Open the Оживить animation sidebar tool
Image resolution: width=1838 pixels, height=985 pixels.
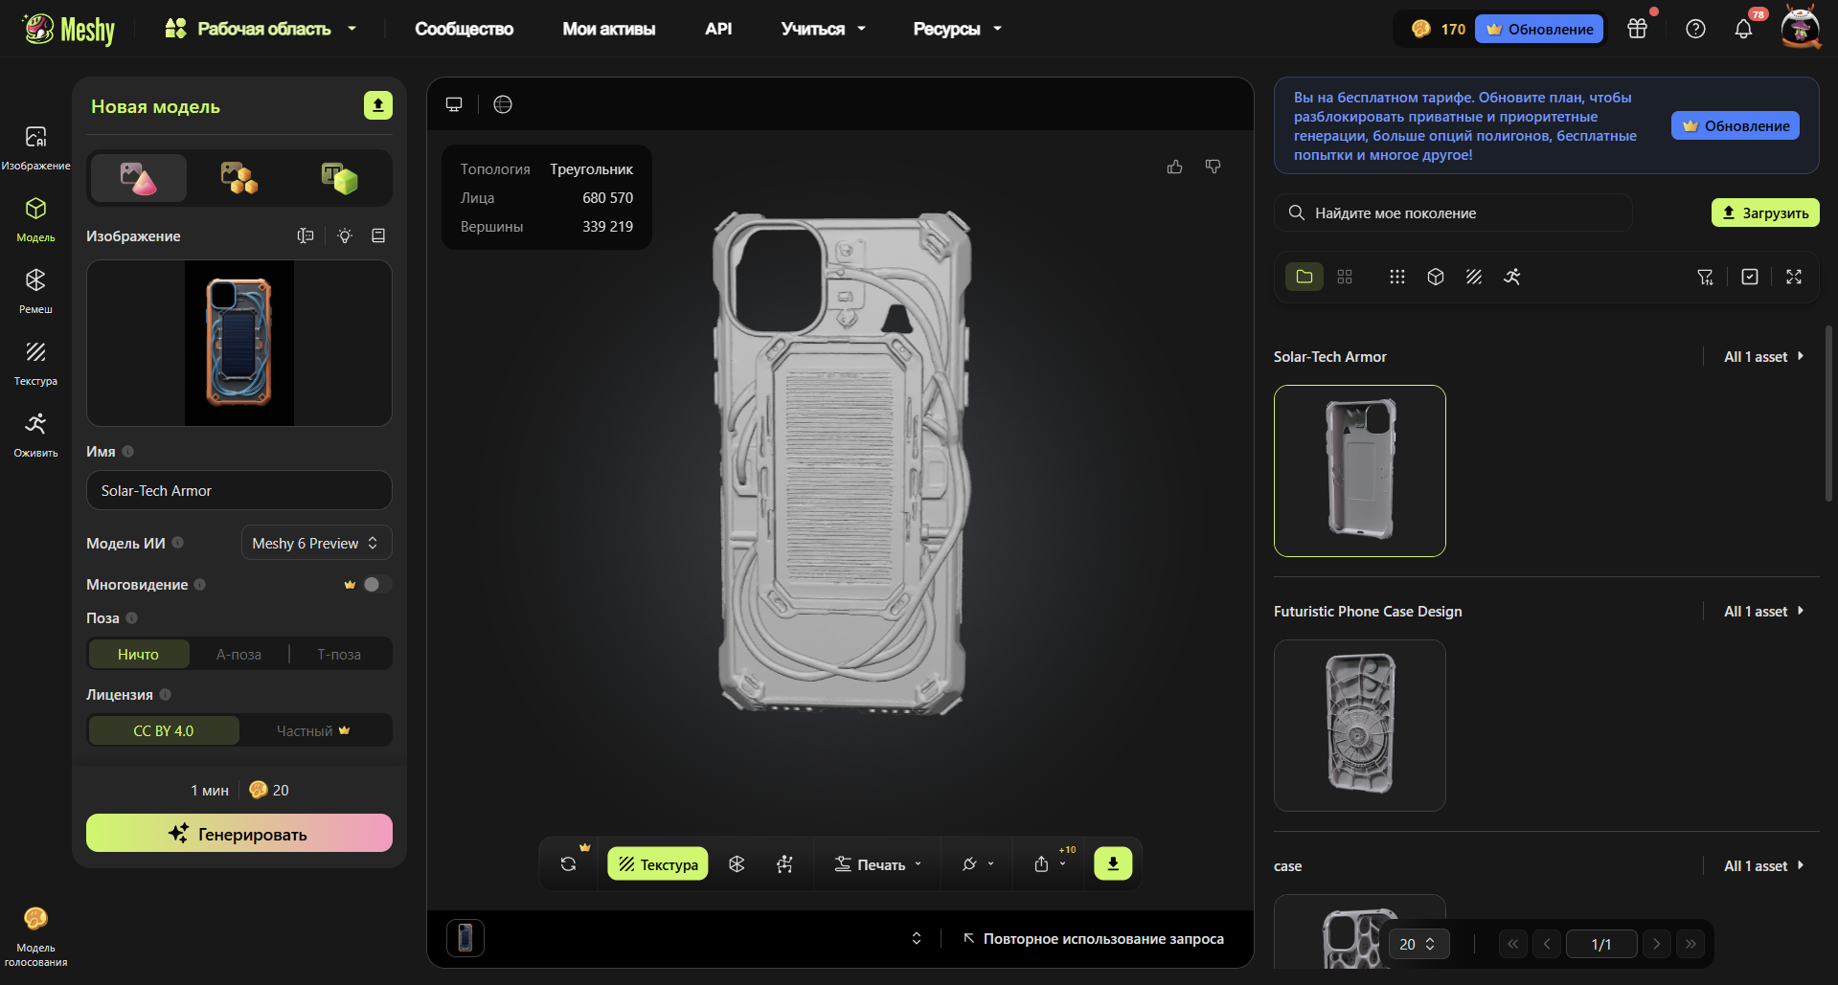(x=35, y=434)
